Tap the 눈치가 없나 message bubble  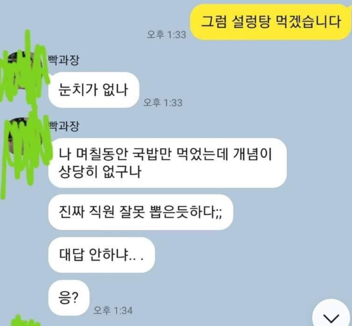click(93, 90)
